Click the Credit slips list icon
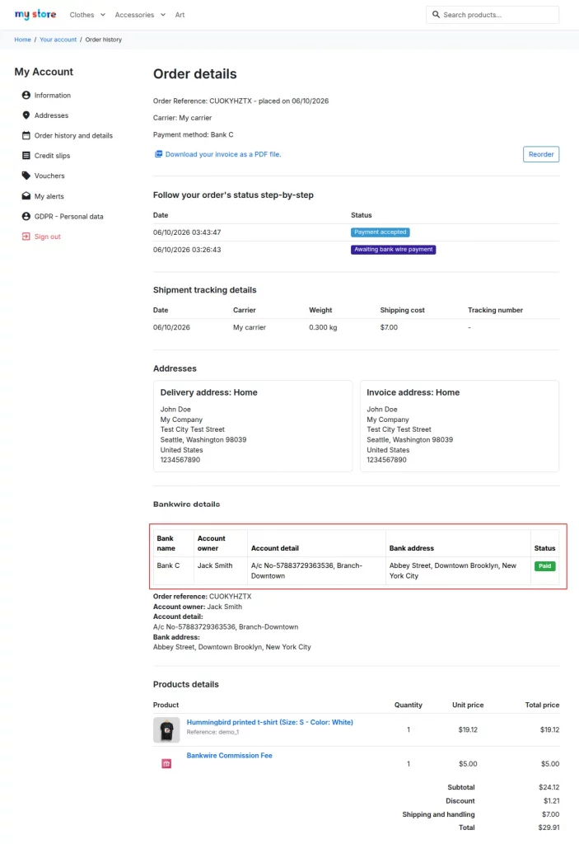 [26, 156]
